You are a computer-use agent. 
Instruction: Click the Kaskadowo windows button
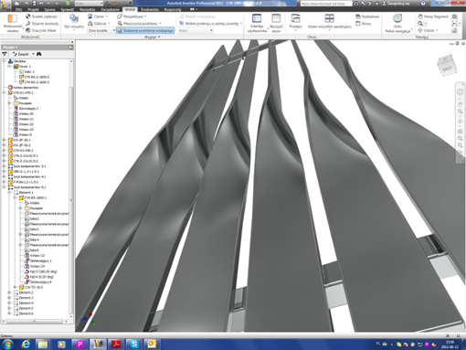tap(367, 16)
